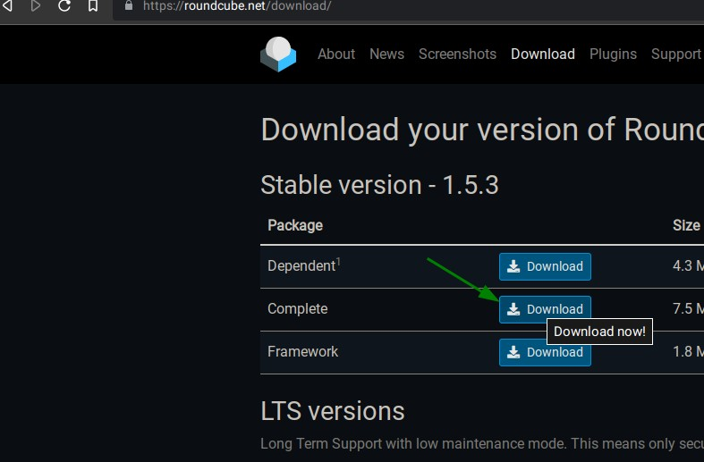Click the Roundcube cube logo
The width and height of the screenshot is (704, 462).
pyautogui.click(x=278, y=55)
